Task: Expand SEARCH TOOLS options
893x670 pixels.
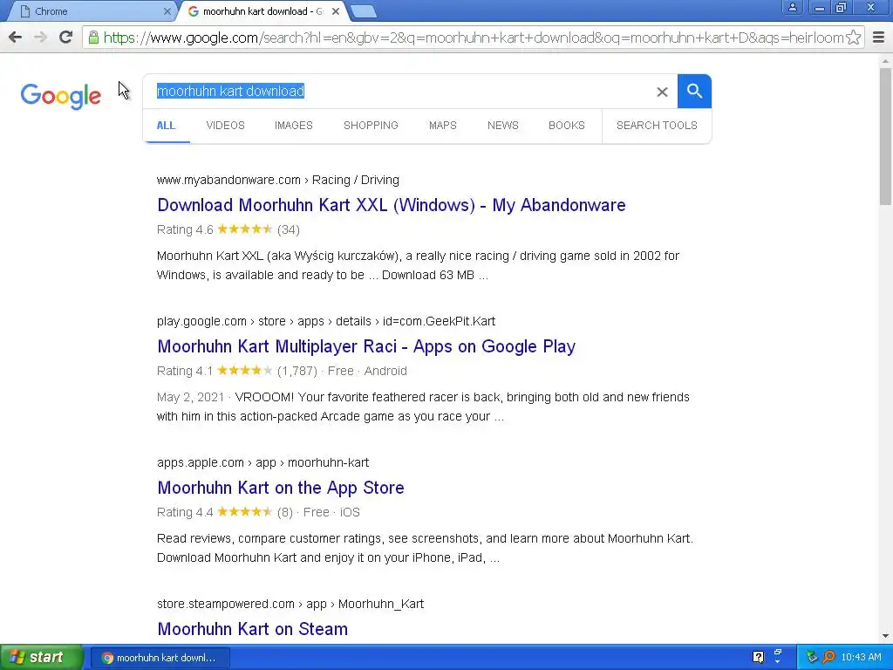Action: (657, 126)
